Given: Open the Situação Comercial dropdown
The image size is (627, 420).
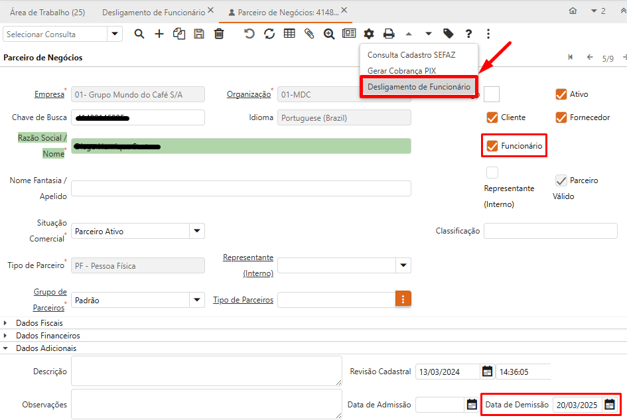Looking at the screenshot, I should (x=197, y=231).
